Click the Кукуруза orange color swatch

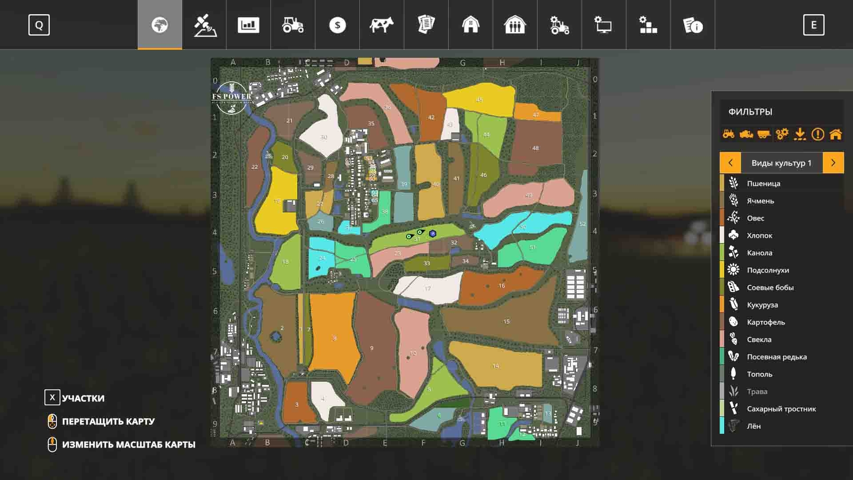coord(722,305)
